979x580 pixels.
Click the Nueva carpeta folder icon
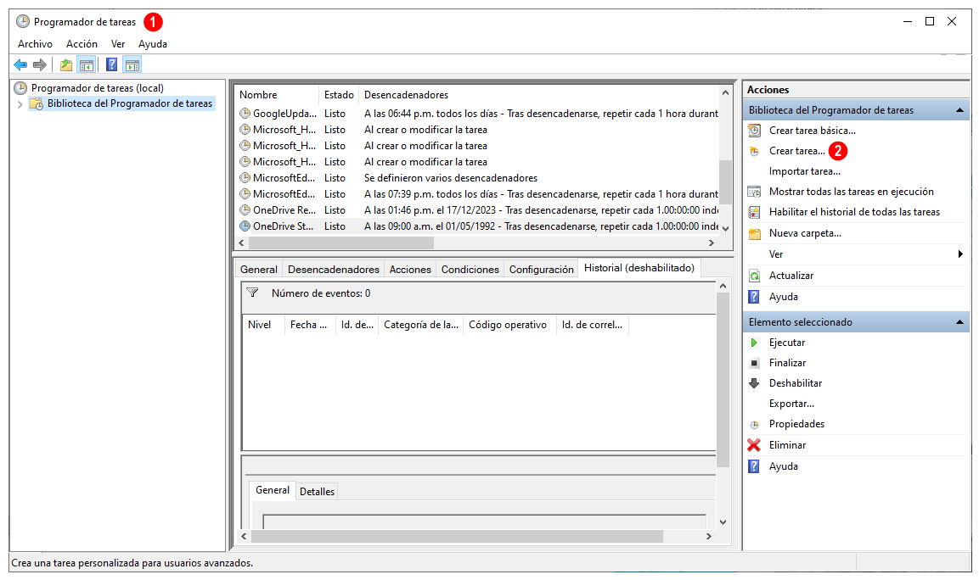754,233
